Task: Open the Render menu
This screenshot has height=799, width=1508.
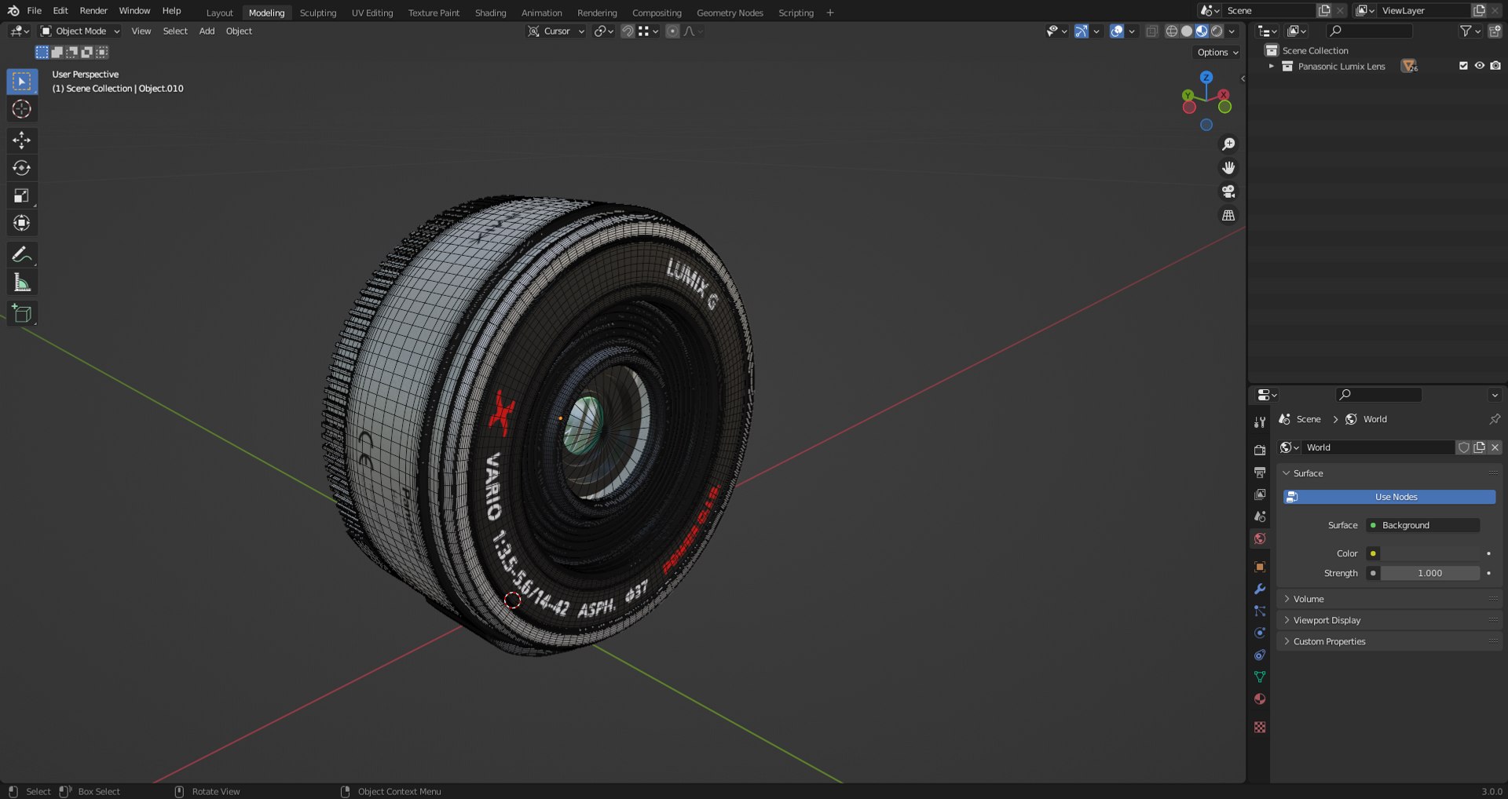Action: coord(93,11)
